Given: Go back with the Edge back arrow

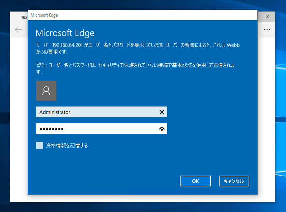Looking at the screenshot, I should (x=18, y=30).
